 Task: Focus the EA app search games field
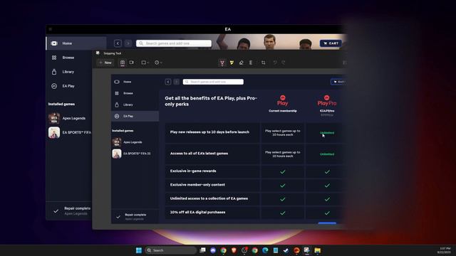click(174, 43)
